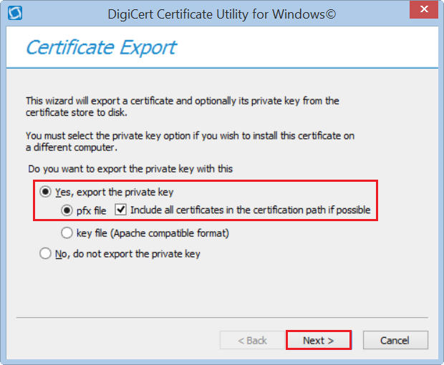Click the greyed-out < Back button
This screenshot has height=365, width=444.
pos(252,340)
